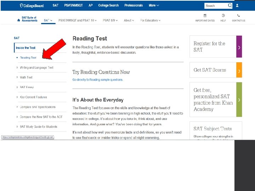
Task: Open AP in top bar
Action: 91,5
